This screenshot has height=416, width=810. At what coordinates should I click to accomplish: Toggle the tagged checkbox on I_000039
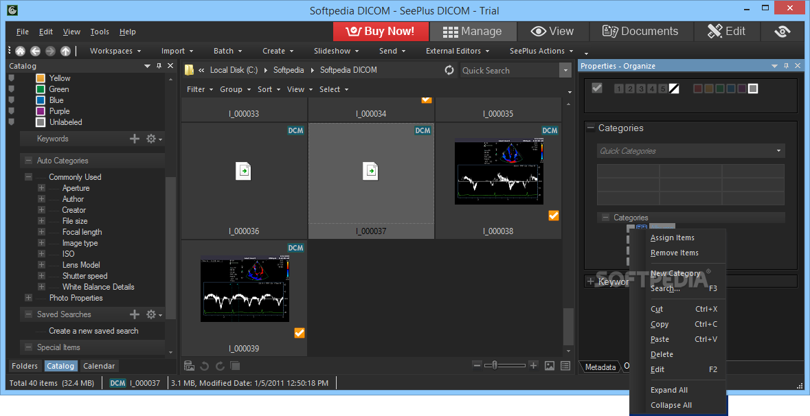(x=299, y=333)
